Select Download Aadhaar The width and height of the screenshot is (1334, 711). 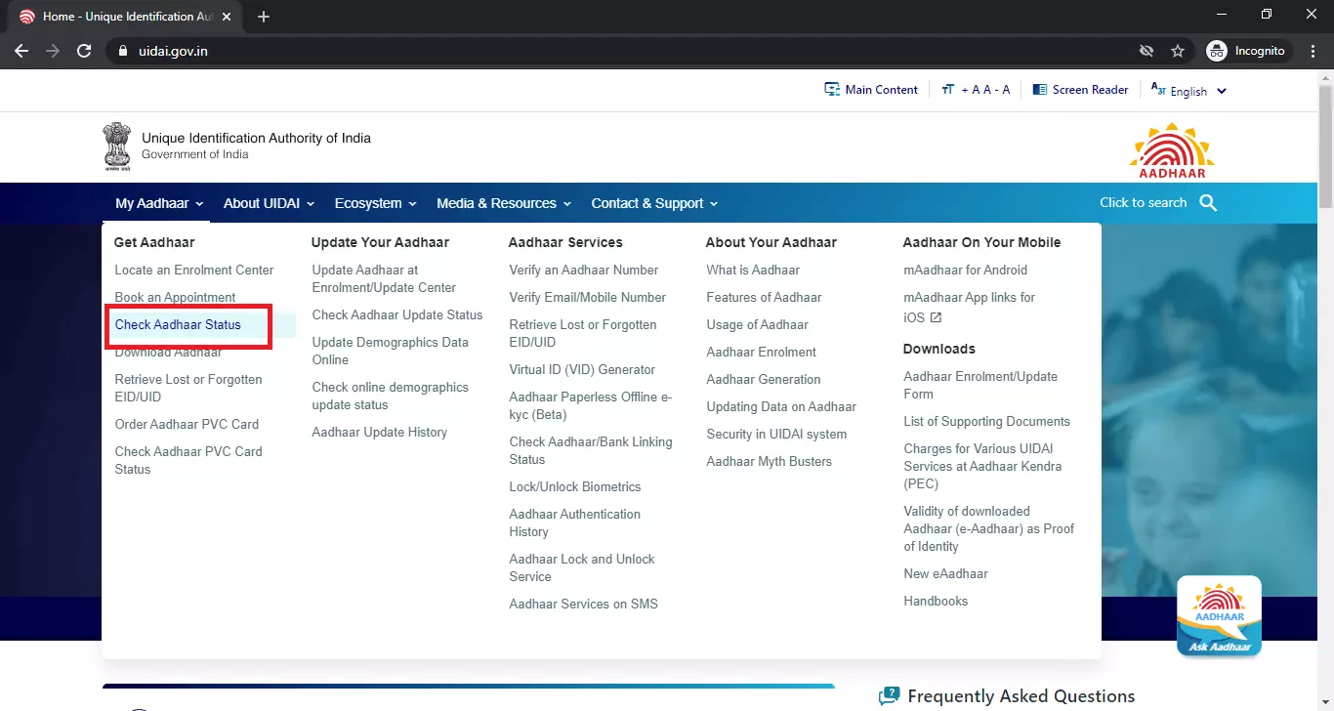(168, 352)
